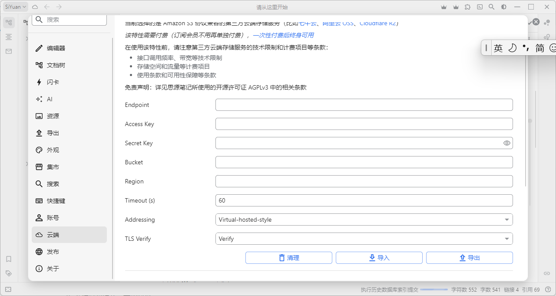556x296 pixels.
Task: Toggle Secret Key visibility eye icon
Action: point(506,143)
